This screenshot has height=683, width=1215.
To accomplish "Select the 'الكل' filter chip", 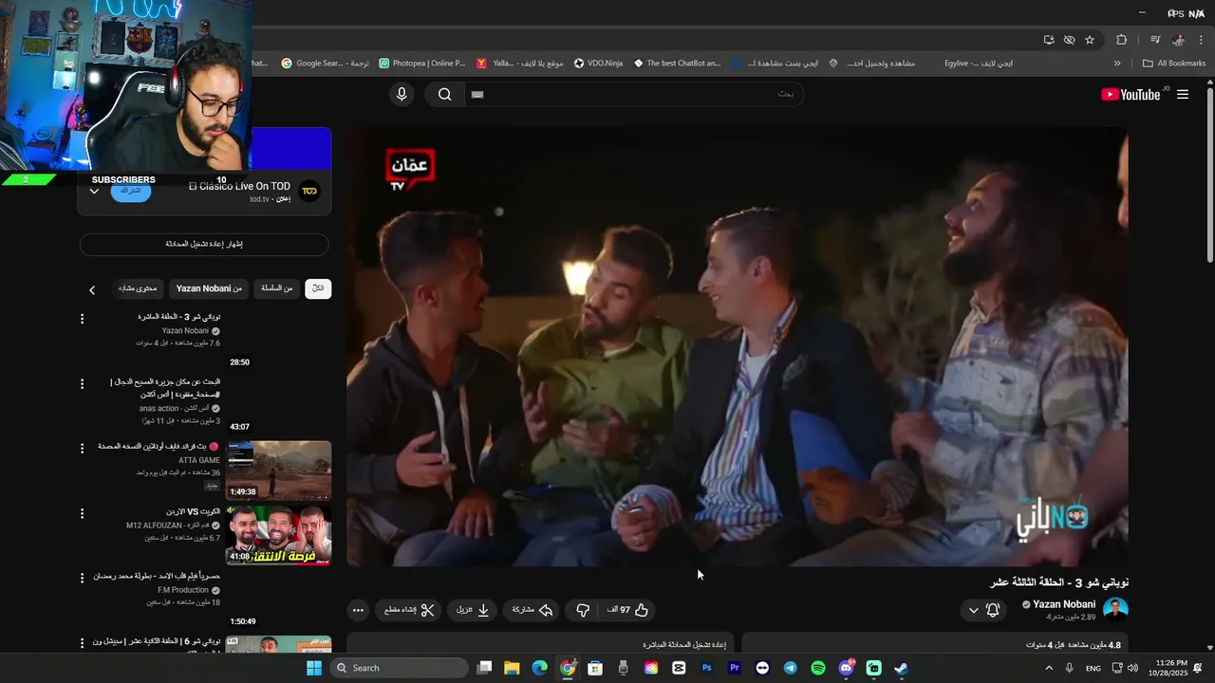I will point(318,288).
